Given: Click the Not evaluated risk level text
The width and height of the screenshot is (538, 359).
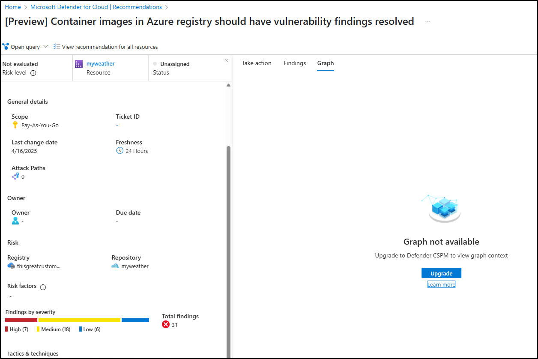Looking at the screenshot, I should click(x=20, y=64).
